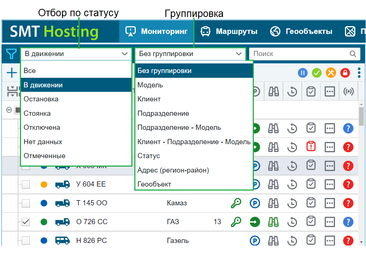Click the green checkmark status icon
Screen dimensions: 366x254
317,73
